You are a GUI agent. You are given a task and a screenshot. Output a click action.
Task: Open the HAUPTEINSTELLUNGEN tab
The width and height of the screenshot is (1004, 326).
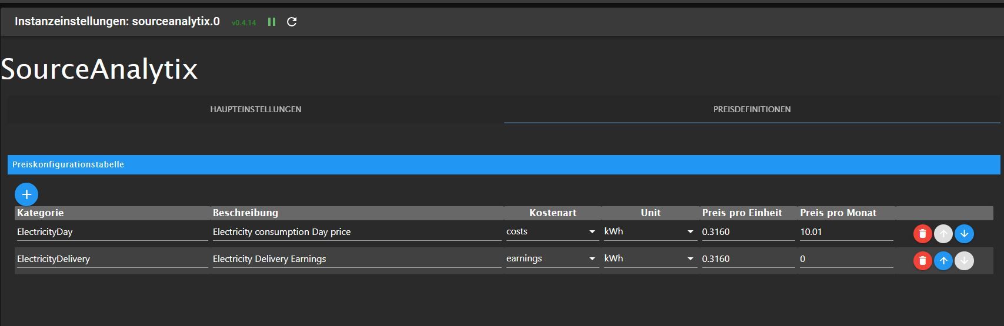coord(256,109)
